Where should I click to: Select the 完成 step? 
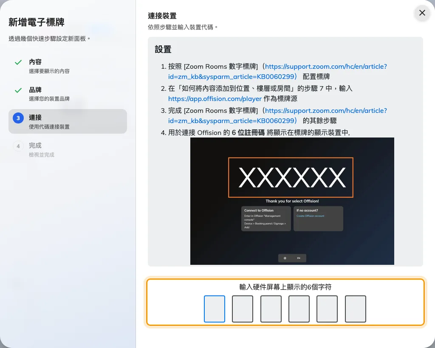click(x=68, y=149)
